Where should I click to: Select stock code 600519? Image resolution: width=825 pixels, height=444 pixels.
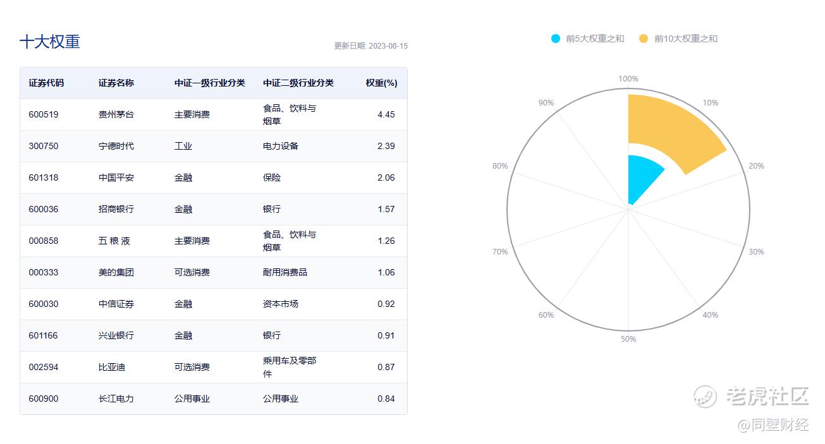[43, 114]
